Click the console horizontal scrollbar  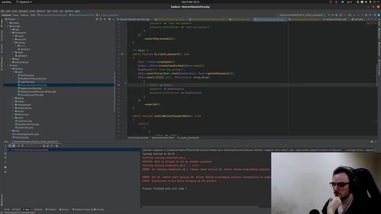tap(201, 207)
